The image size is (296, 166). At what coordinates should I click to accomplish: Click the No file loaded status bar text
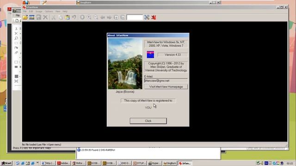click(42, 144)
